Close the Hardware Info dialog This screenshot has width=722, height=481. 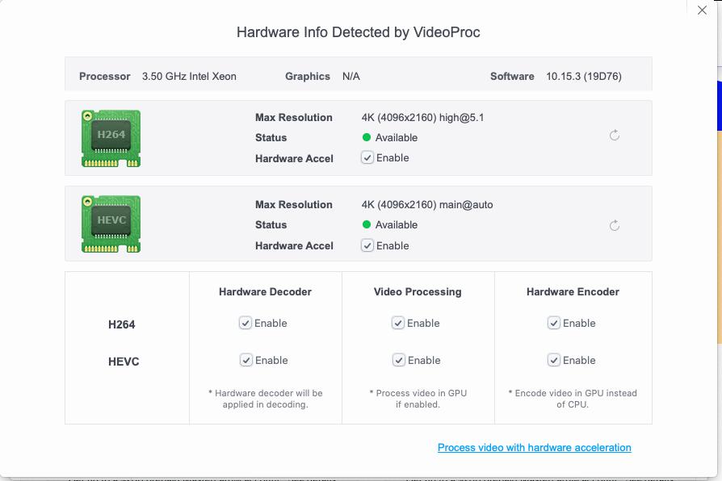pyautogui.click(x=702, y=10)
